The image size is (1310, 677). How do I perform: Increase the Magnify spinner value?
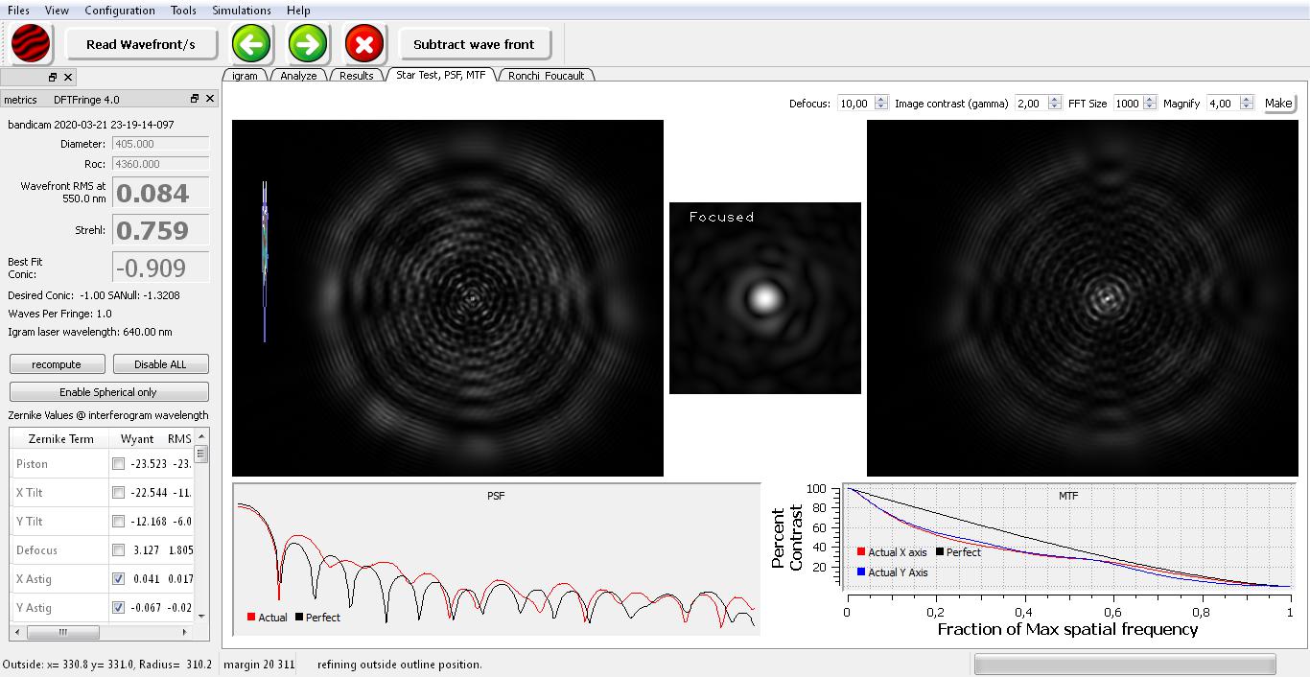[x=1247, y=99]
